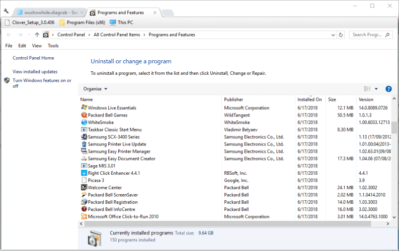The image size is (399, 251).
Task: Open the recent locations dropdown arrow
Action: [x=29, y=35]
